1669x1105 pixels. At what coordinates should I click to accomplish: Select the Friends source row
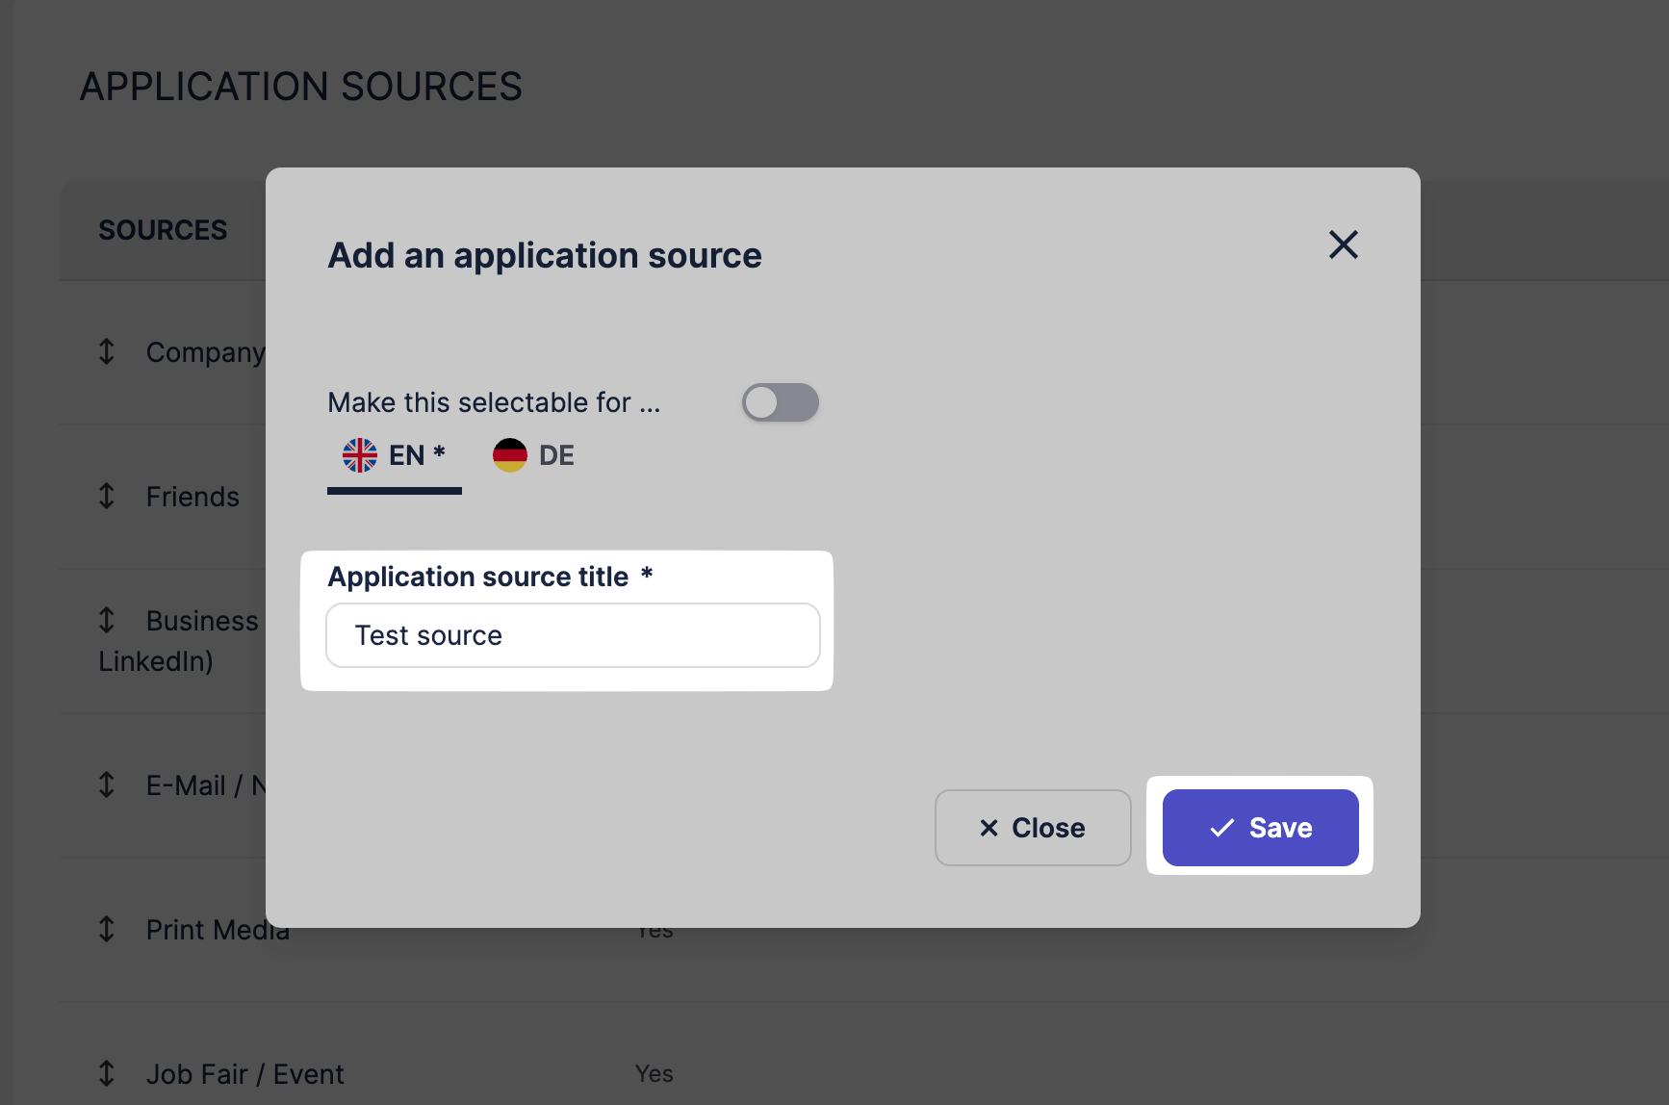[x=193, y=497]
